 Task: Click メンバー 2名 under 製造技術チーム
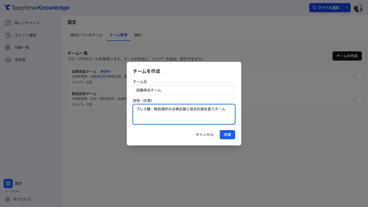[82, 105]
